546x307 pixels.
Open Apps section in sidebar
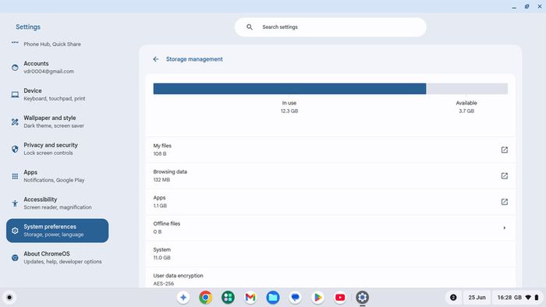click(58, 176)
